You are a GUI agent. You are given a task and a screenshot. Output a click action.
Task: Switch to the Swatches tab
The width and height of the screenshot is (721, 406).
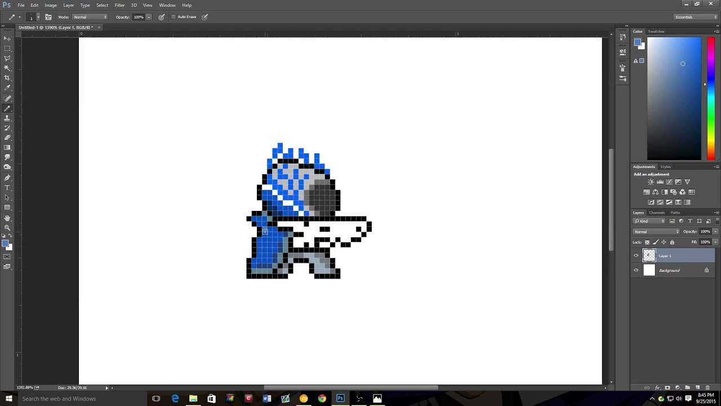[x=656, y=32]
